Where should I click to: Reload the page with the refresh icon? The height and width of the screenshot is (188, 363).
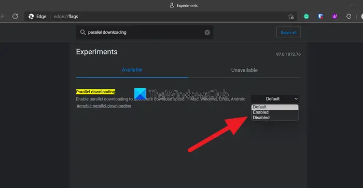[15, 17]
